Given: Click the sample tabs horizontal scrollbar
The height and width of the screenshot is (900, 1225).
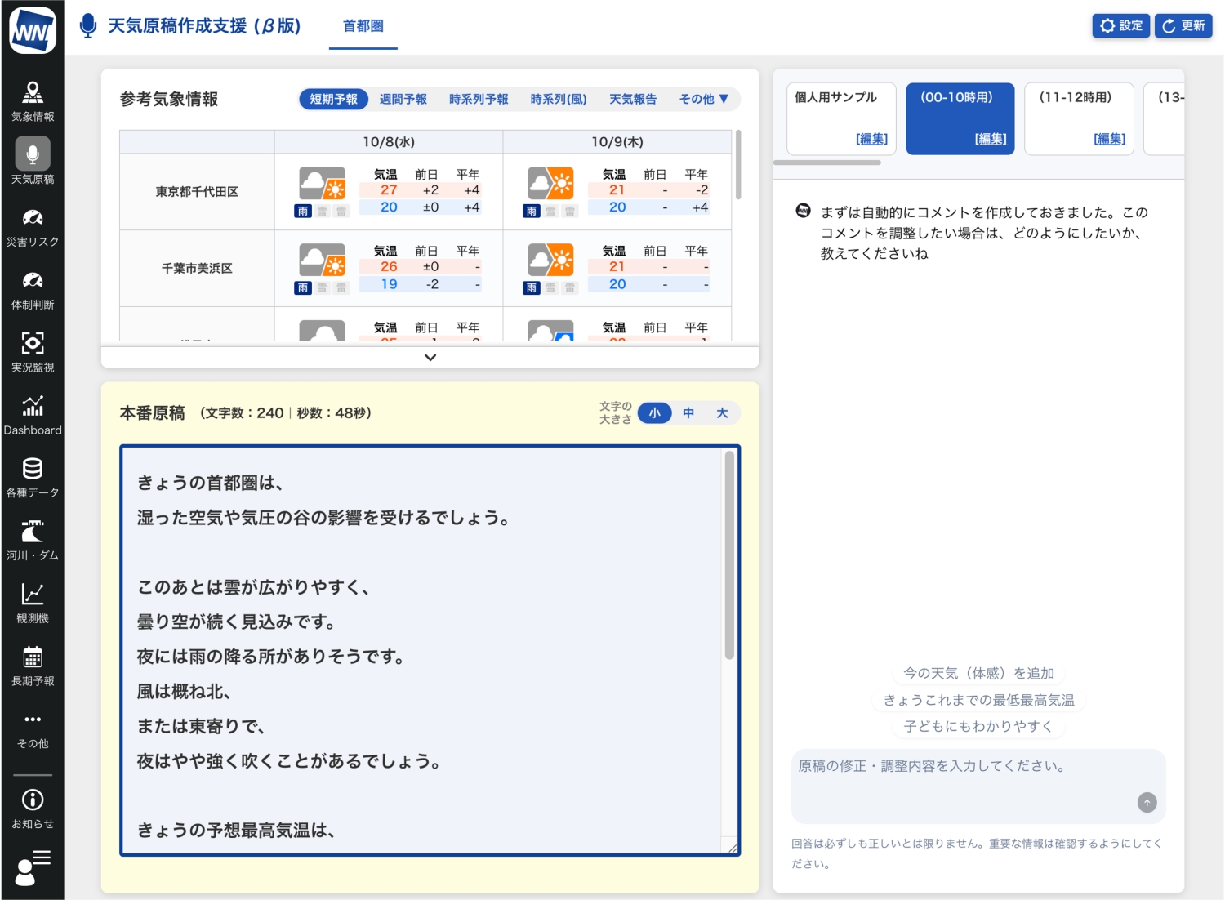Looking at the screenshot, I should [826, 163].
